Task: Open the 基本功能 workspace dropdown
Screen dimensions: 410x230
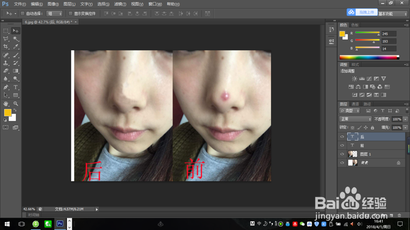Action: point(392,14)
